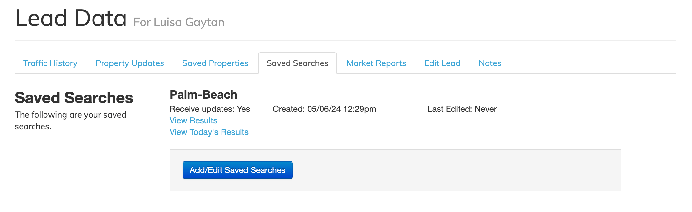Click the Palm-Beach saved search title
This screenshot has width=692, height=212.
pyautogui.click(x=203, y=95)
